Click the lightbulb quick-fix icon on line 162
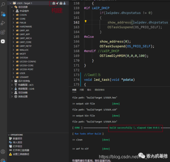The image size is (170, 162). (86, 21)
